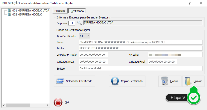Screen dimensions: 207x110
Task: Click the Copiar Certificado button
Action: (x=127, y=81)
